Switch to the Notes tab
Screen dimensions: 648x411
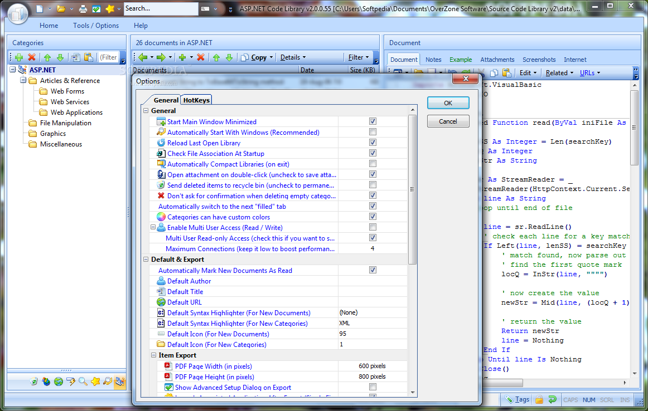point(433,60)
